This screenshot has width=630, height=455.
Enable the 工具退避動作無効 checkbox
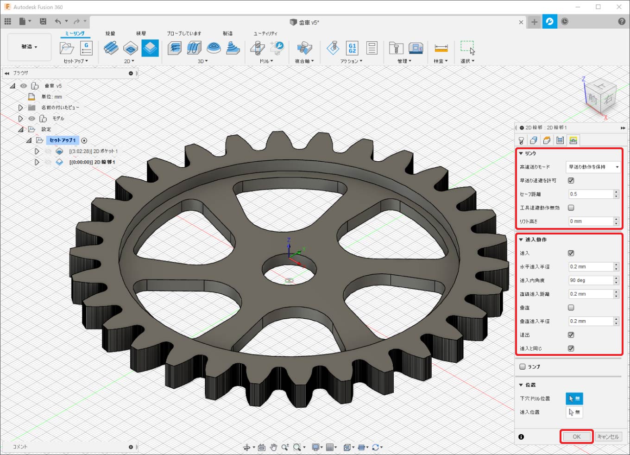coord(571,208)
